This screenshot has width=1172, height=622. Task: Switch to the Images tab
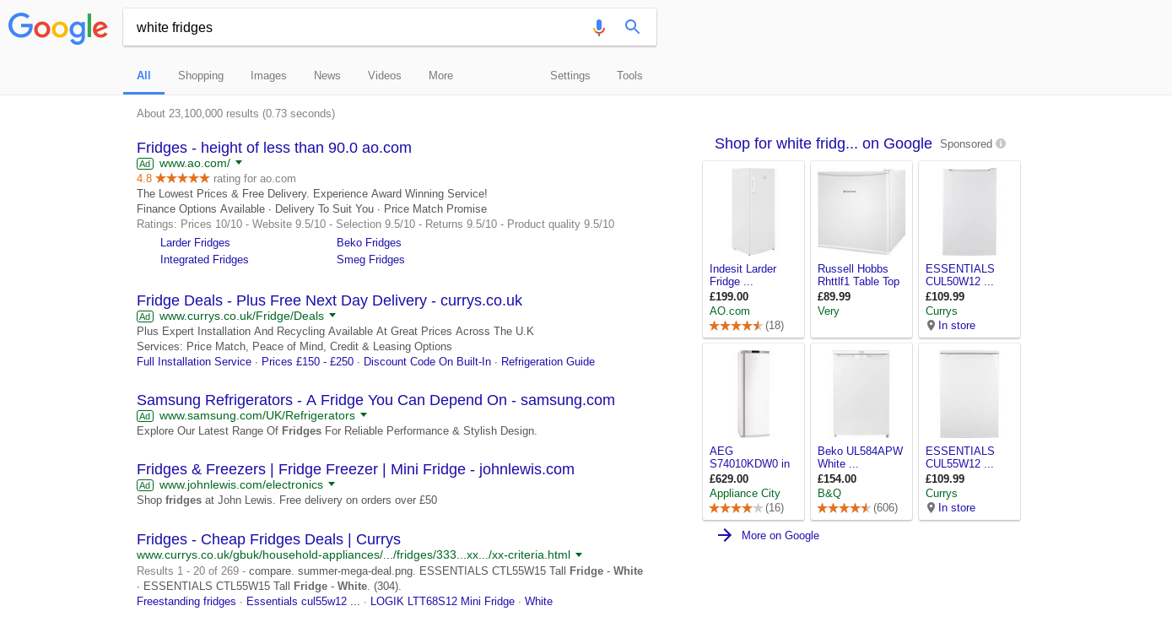(x=268, y=75)
